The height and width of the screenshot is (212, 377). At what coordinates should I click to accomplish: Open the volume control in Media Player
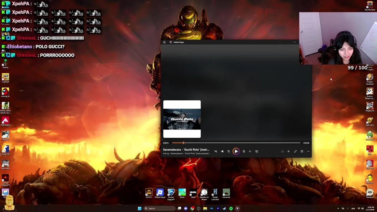(x=288, y=151)
